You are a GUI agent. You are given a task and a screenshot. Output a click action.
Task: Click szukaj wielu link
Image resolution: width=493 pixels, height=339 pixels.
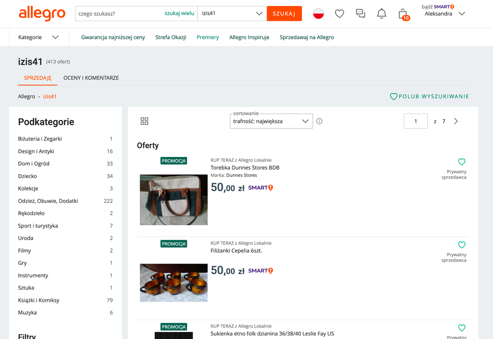180,13
